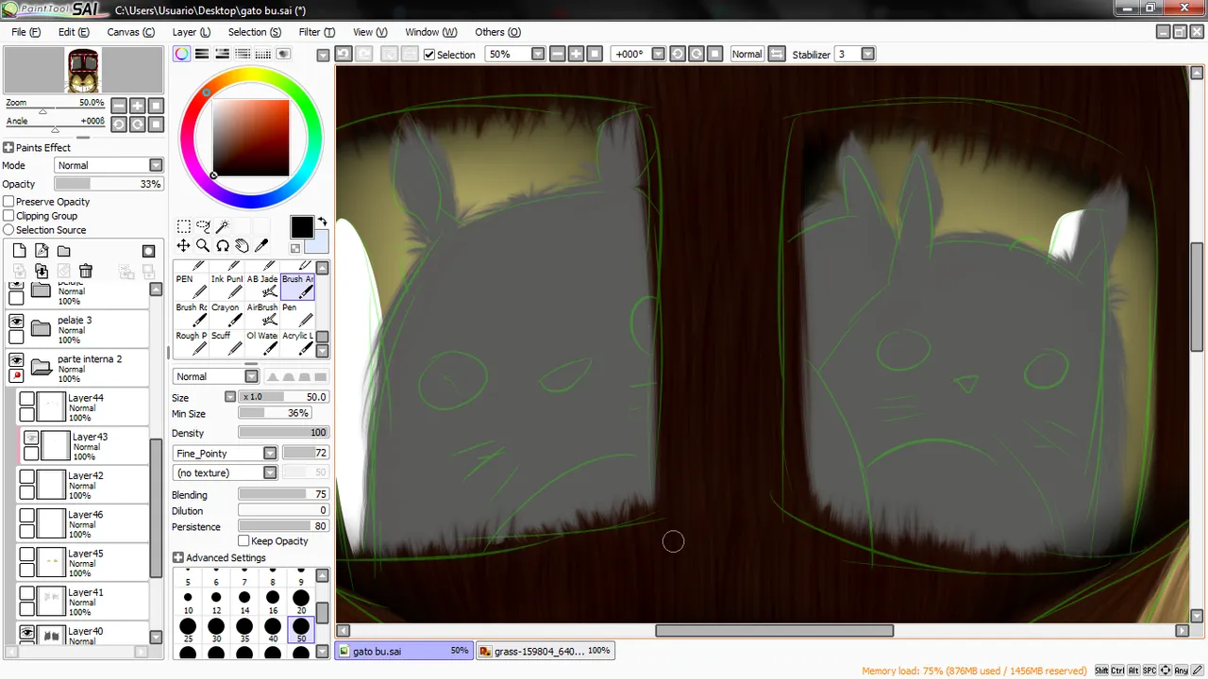
Task: Show the Color Wheel panel
Action: pyautogui.click(x=181, y=55)
